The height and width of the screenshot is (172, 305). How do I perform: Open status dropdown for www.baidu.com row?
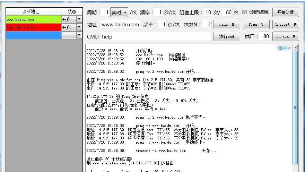[x=79, y=19]
